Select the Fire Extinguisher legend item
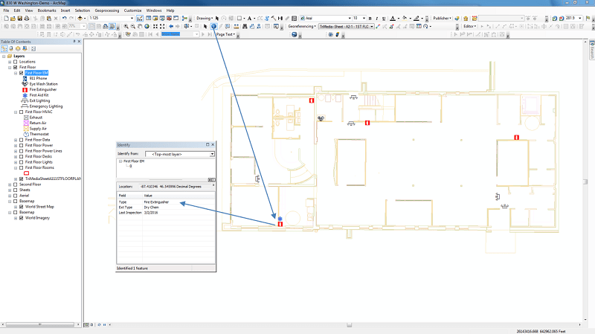595x334 pixels. [x=43, y=89]
